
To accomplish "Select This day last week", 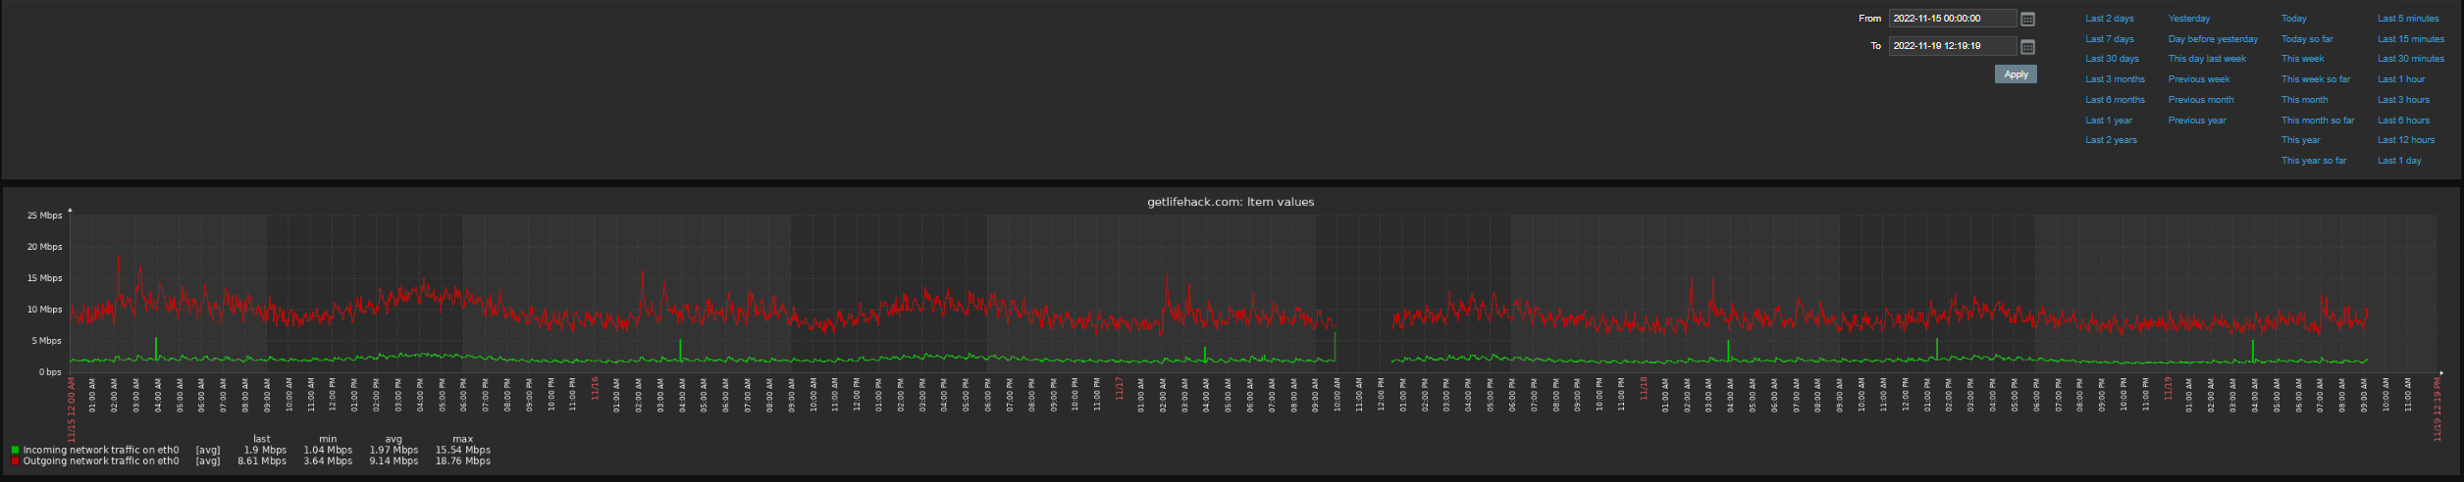I will (2207, 59).
